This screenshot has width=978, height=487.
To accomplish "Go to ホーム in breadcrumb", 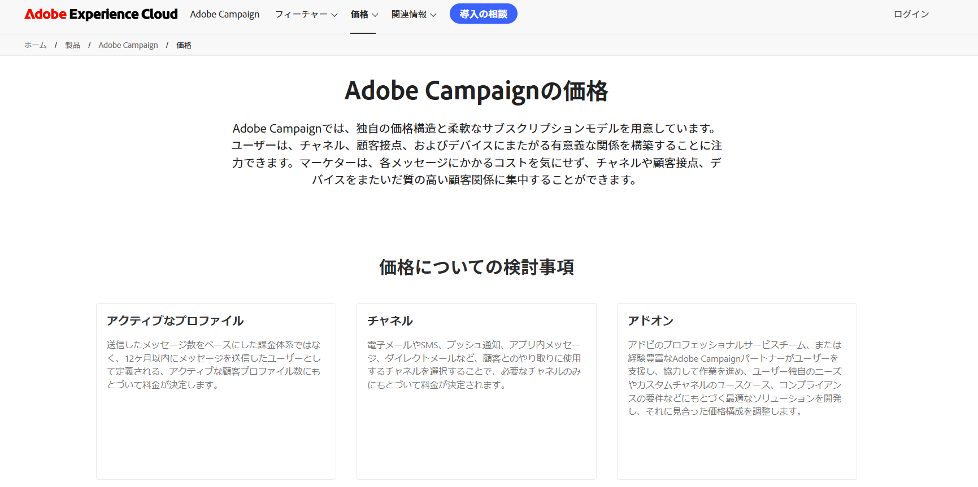I will [x=36, y=45].
